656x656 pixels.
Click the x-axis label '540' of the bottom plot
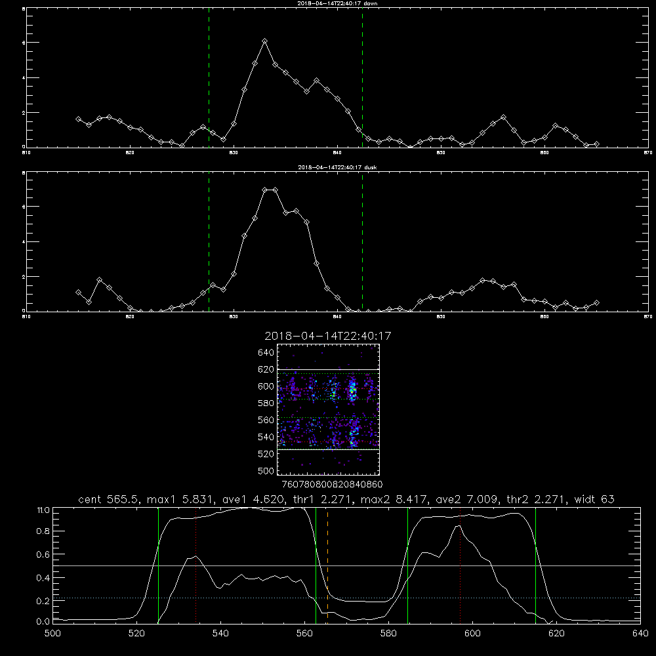click(220, 634)
